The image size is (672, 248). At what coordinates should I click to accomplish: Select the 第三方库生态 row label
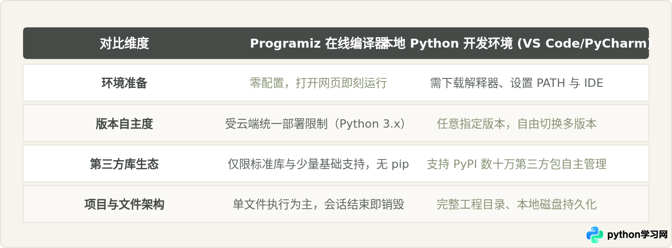[x=124, y=164]
